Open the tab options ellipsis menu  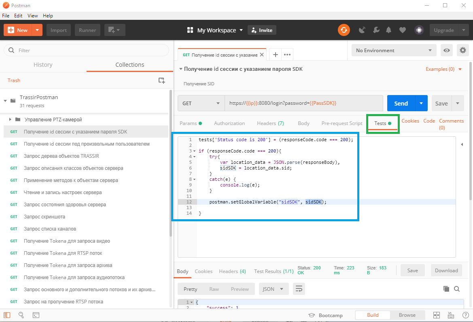(x=287, y=55)
